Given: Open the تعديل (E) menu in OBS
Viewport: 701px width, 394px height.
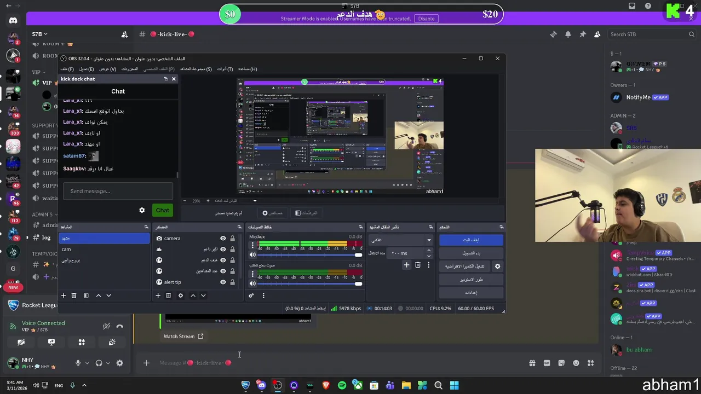Looking at the screenshot, I should 87,69.
